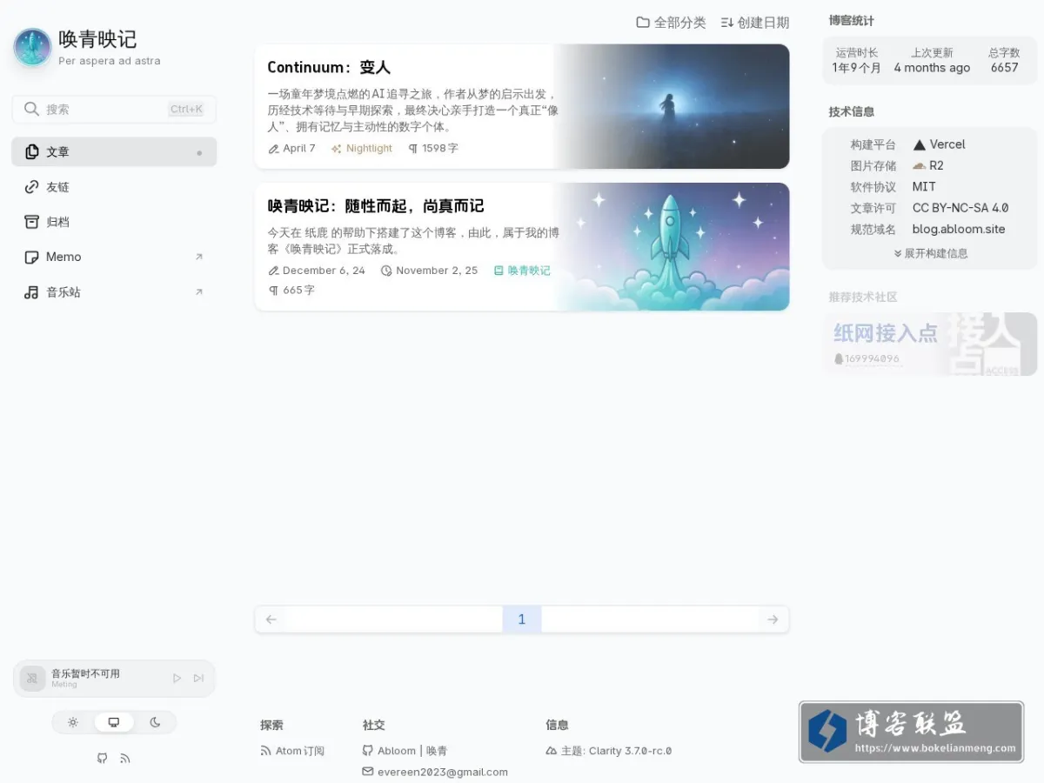Click the 文章 documents icon
Viewport: 1044px width, 783px height.
pos(31,151)
